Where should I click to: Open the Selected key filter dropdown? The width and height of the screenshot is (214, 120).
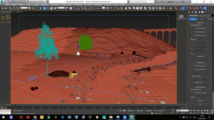182,111
